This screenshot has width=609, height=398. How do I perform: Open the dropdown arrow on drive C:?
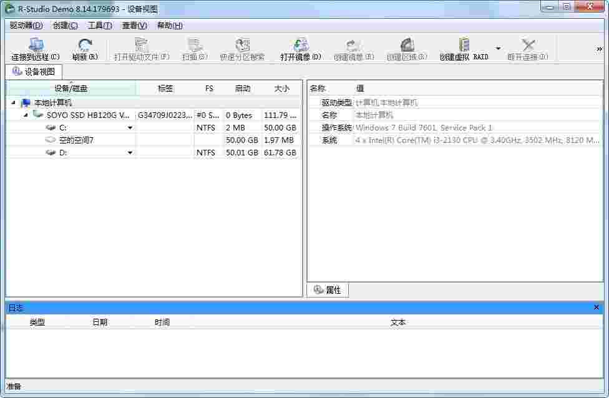pos(130,127)
